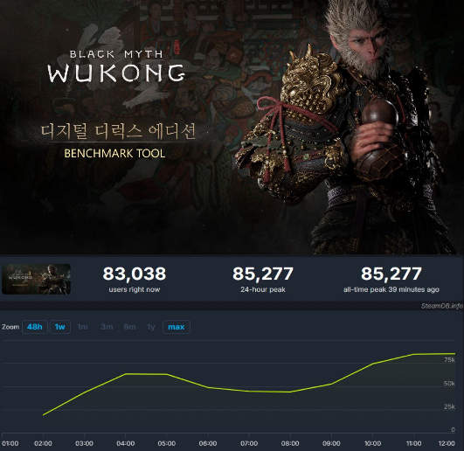Click the Black Myth Wukong logo
Screen dimensions: 464x451
[x=116, y=67]
